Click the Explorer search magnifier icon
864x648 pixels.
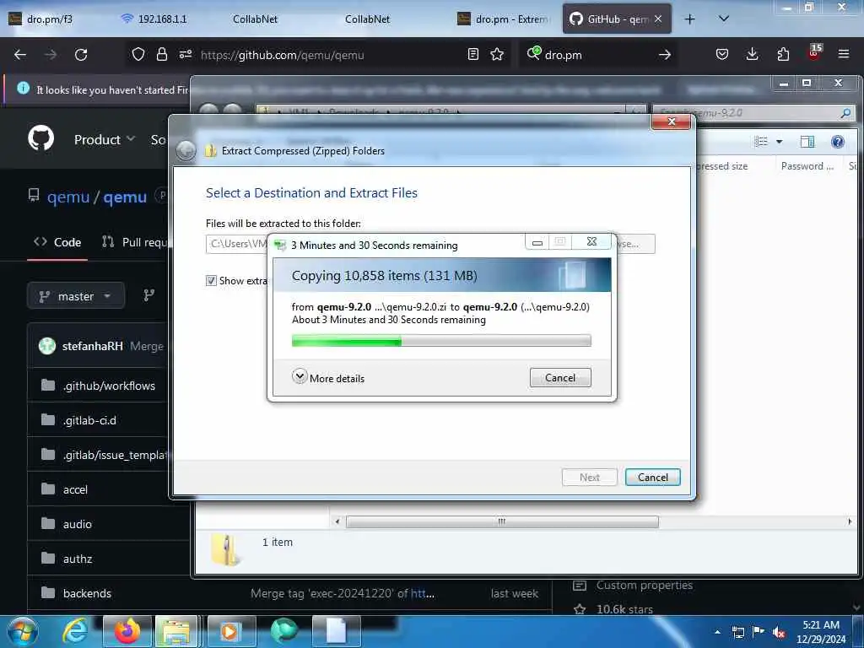click(x=845, y=113)
